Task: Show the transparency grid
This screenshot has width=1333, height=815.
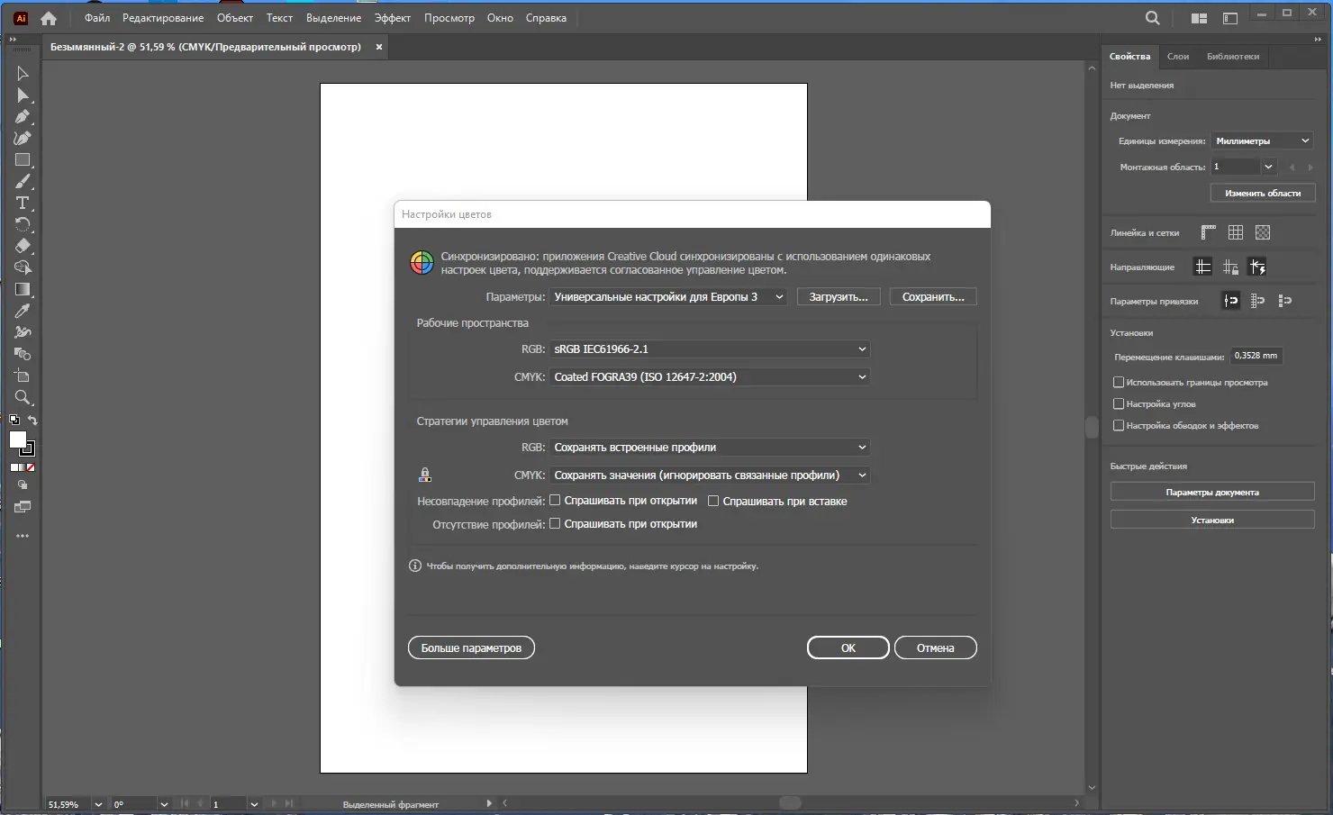Action: coord(1263,232)
